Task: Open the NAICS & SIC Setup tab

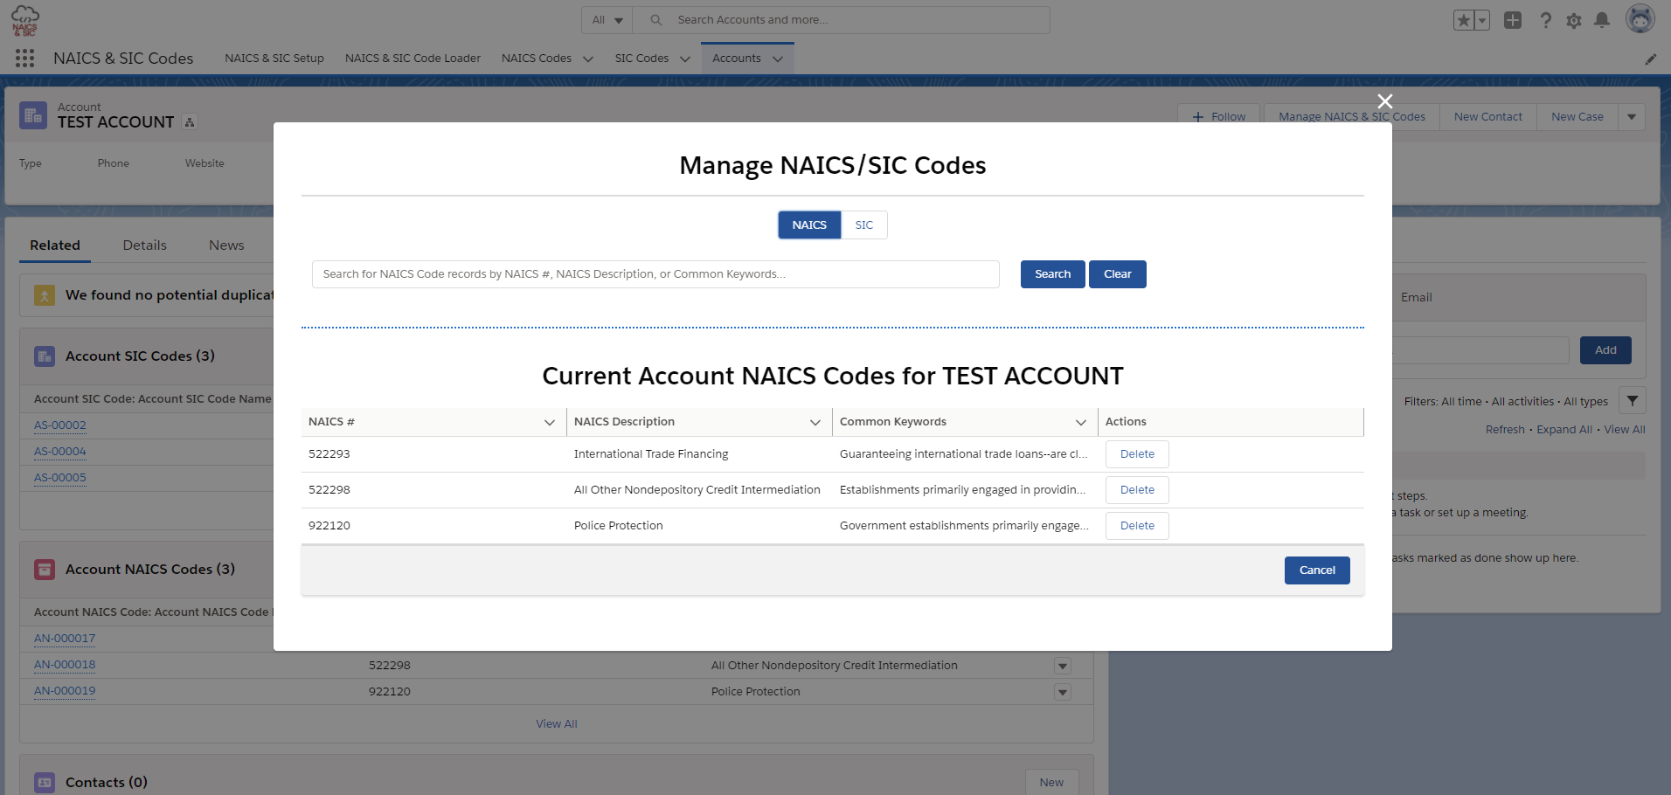Action: click(274, 59)
